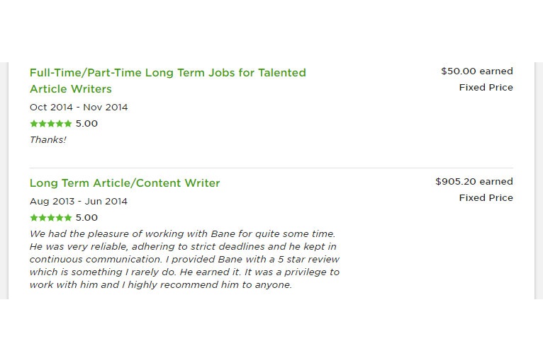Click middle star of Aug 2013 job rating
This screenshot has width=543, height=341.
(x=51, y=218)
